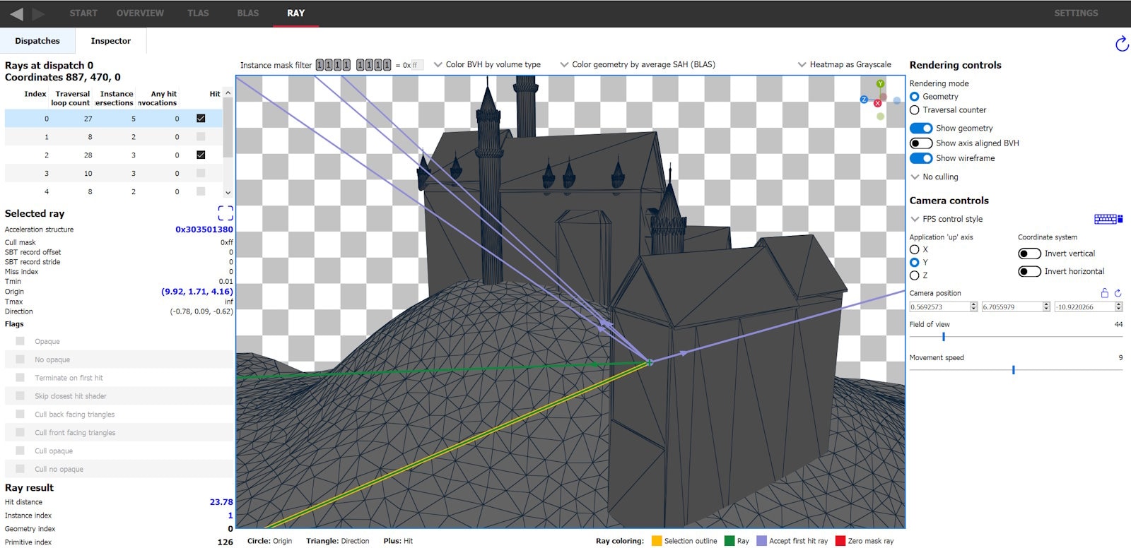Screen dimensions: 1131x548
Task: Click the Movement speed slider handle
Action: click(x=1013, y=369)
